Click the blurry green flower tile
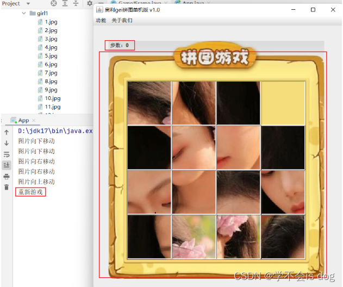Image resolution: width=343 pixels, height=287 pixels. pos(194,236)
